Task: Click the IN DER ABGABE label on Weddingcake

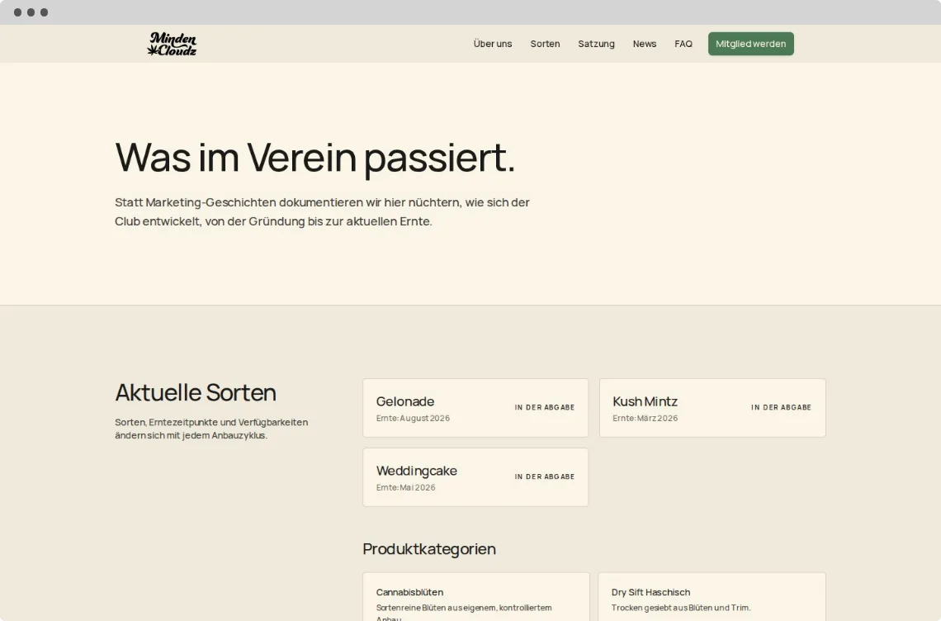Action: click(544, 476)
